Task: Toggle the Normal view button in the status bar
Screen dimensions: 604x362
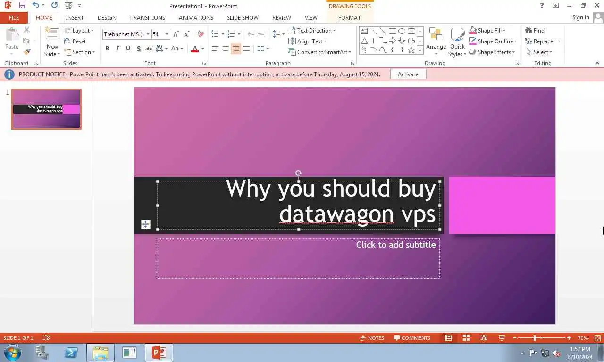Action: 448,338
